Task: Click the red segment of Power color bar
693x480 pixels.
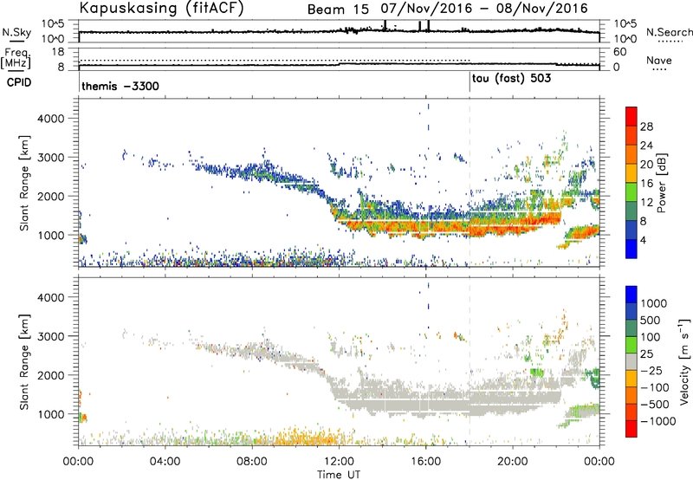Action: 631,116
